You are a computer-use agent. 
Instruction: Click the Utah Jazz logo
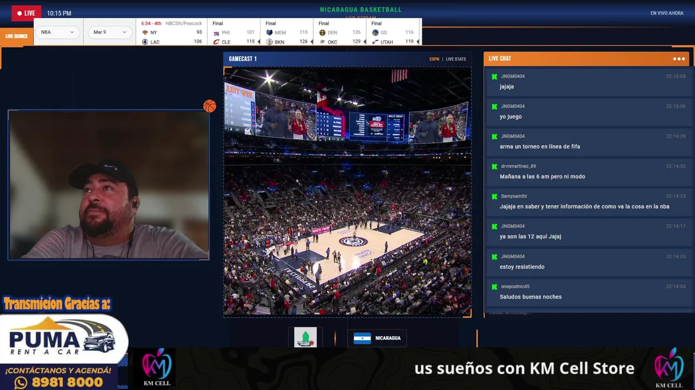coord(375,42)
